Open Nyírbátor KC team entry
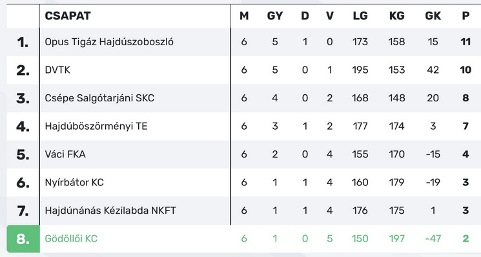This screenshot has width=481, height=257. point(74,183)
